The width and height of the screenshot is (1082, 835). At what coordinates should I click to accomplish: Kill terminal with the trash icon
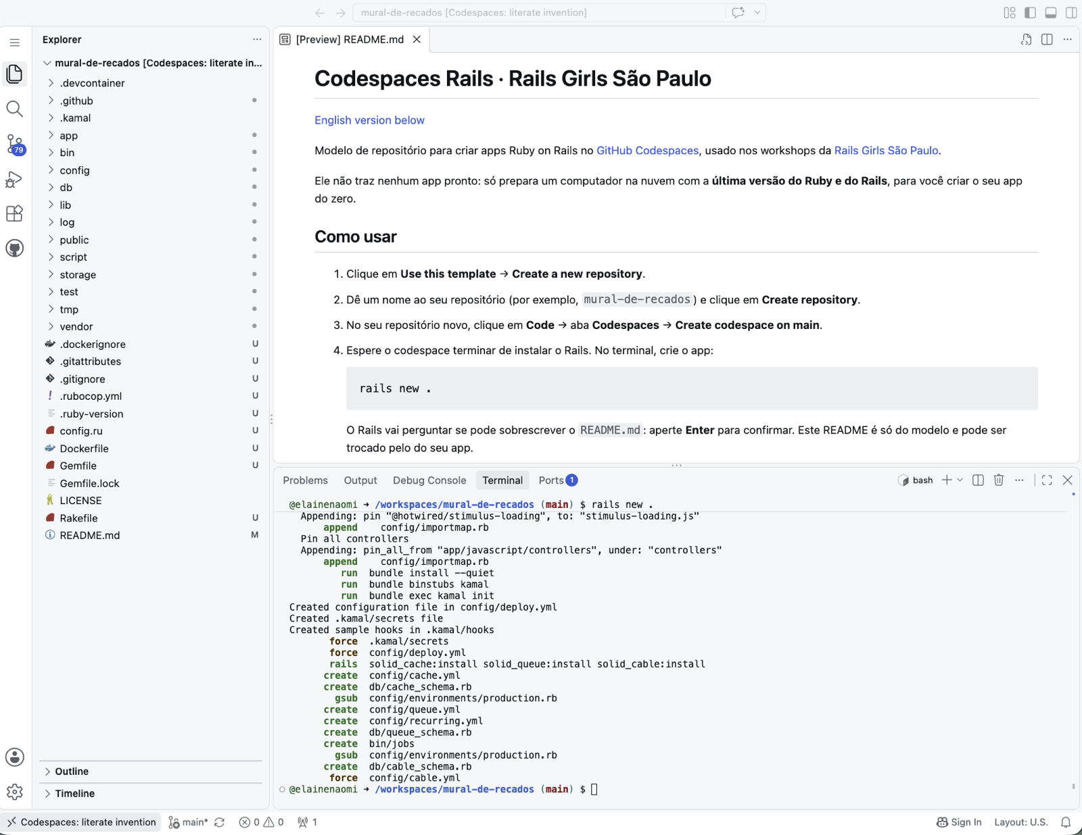tap(999, 480)
